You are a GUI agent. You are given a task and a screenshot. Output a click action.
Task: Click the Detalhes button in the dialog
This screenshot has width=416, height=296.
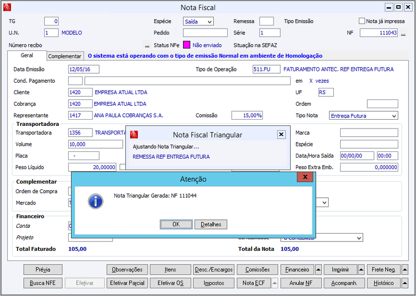pos(211,224)
